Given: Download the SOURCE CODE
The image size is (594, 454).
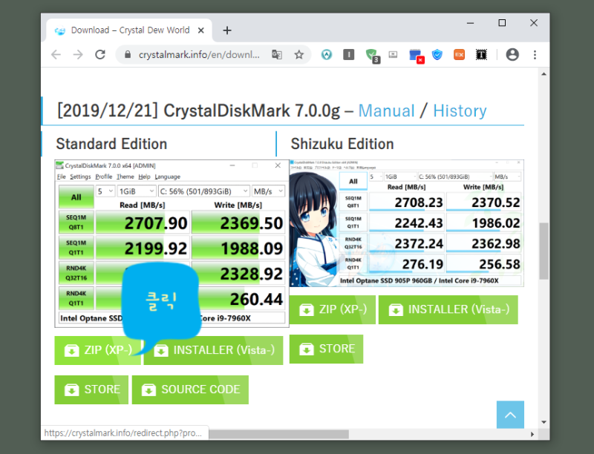Looking at the screenshot, I should click(x=190, y=389).
